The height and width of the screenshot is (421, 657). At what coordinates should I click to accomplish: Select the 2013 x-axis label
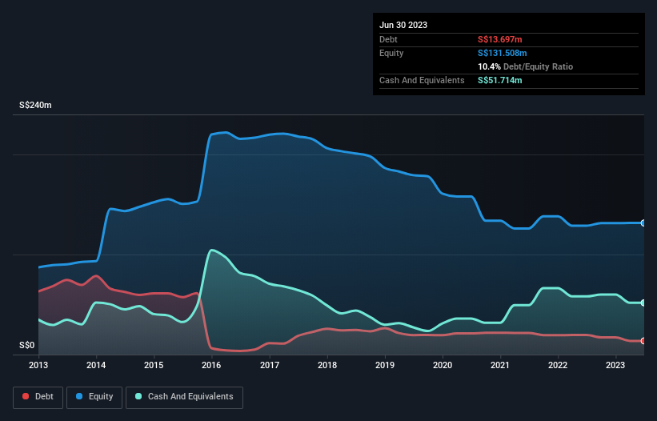tap(38, 366)
